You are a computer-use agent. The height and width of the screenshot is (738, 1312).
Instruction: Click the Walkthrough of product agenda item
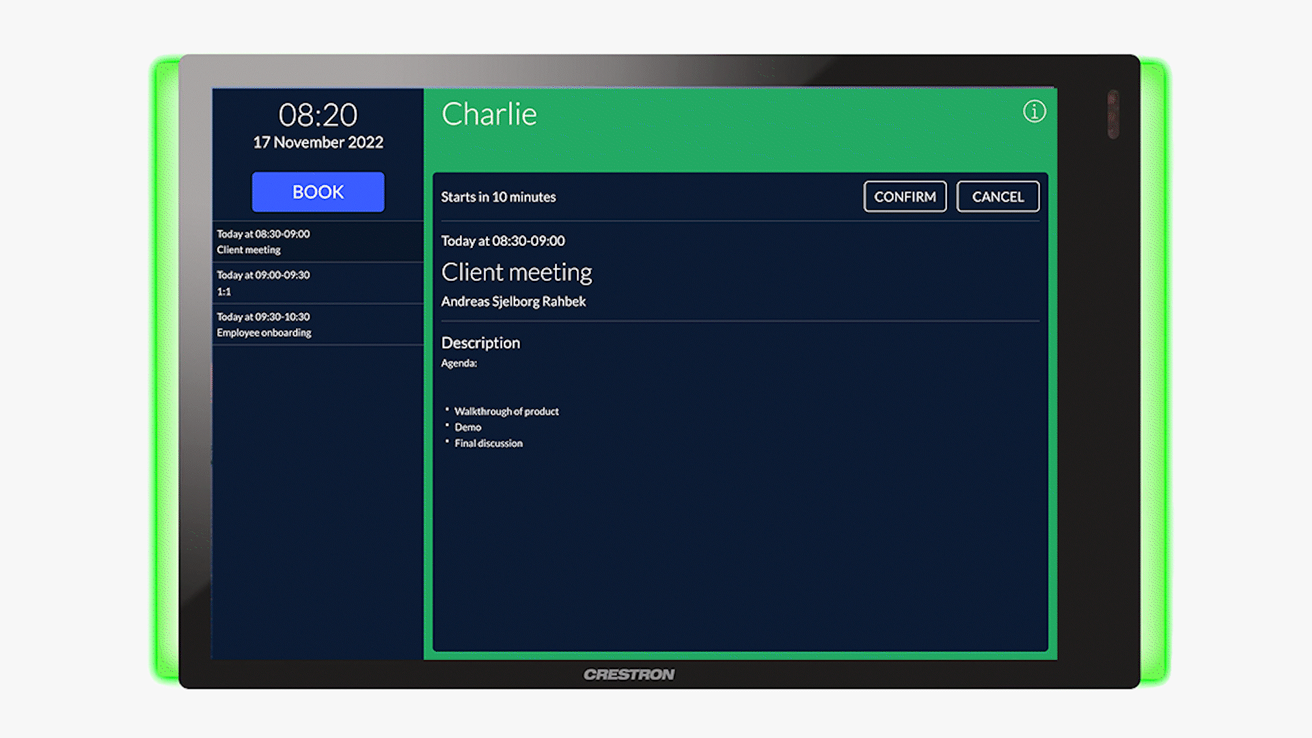pyautogui.click(x=506, y=411)
